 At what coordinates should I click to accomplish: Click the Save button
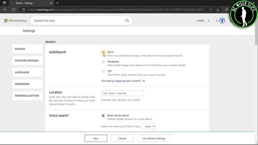(x=96, y=139)
